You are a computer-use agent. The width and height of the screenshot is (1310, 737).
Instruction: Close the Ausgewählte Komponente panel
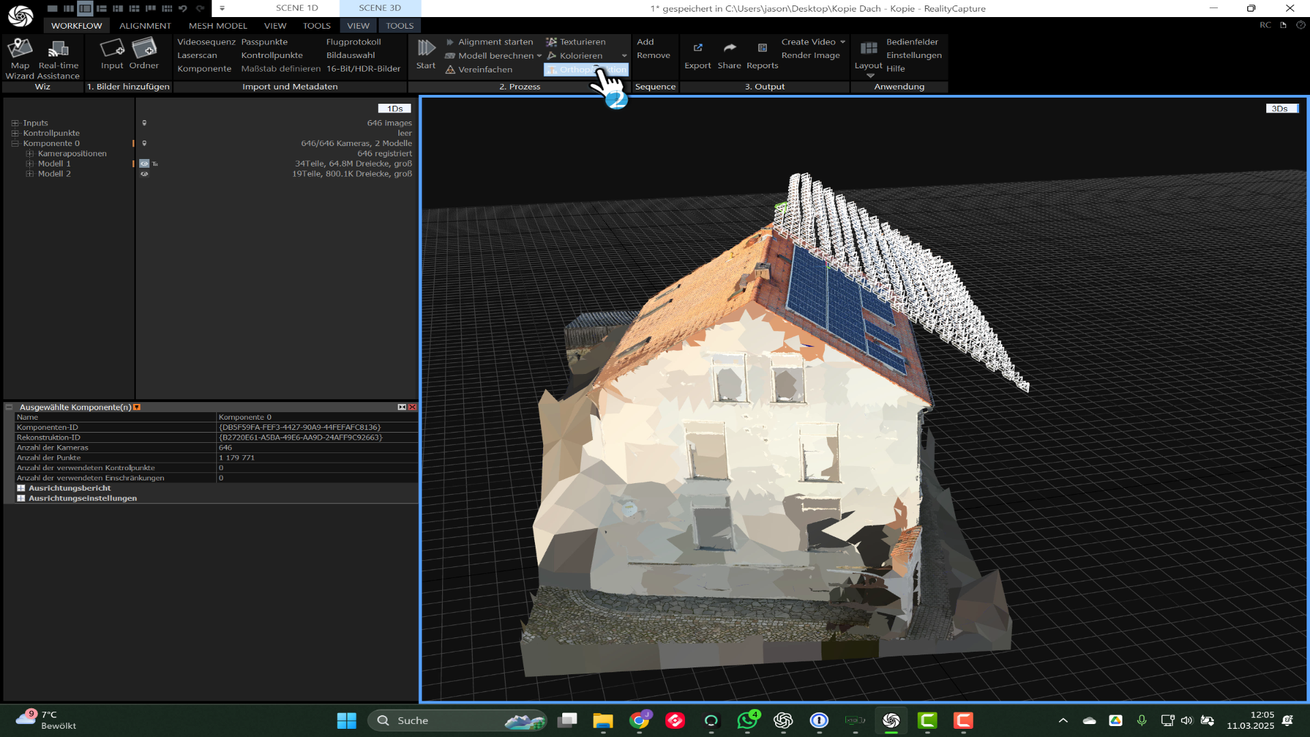[412, 407]
